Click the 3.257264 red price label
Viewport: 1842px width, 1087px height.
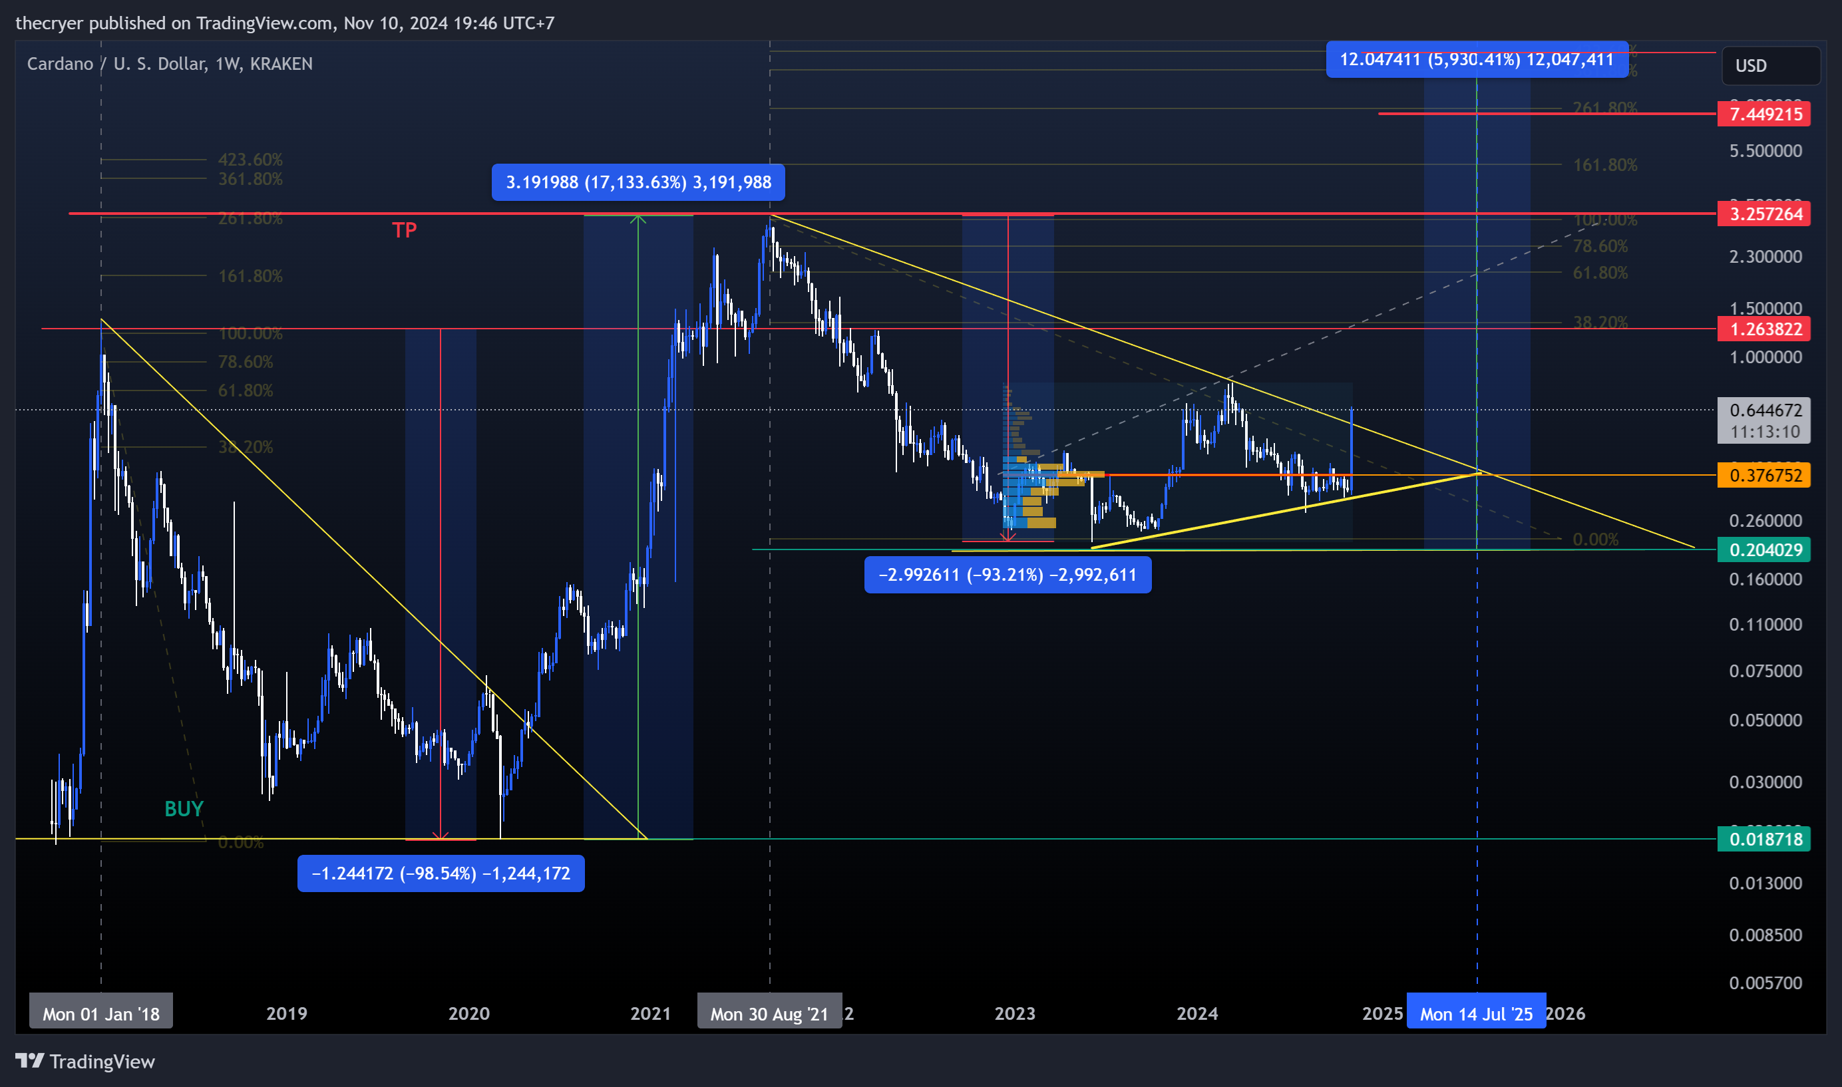[1764, 214]
